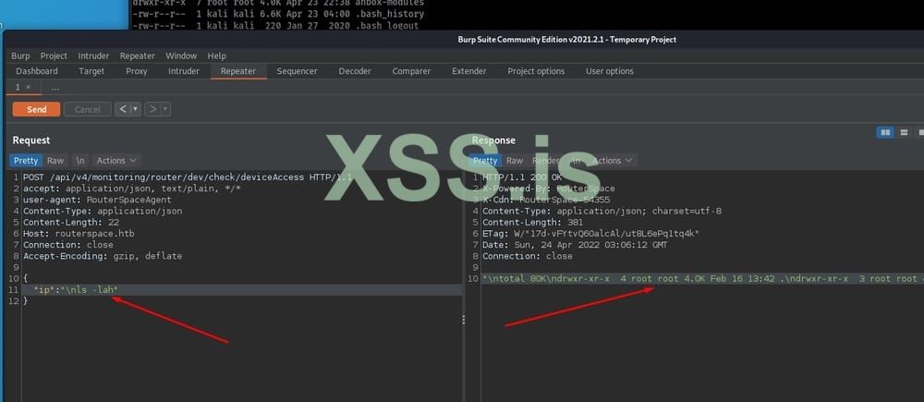Send the request with Send button

(37, 110)
